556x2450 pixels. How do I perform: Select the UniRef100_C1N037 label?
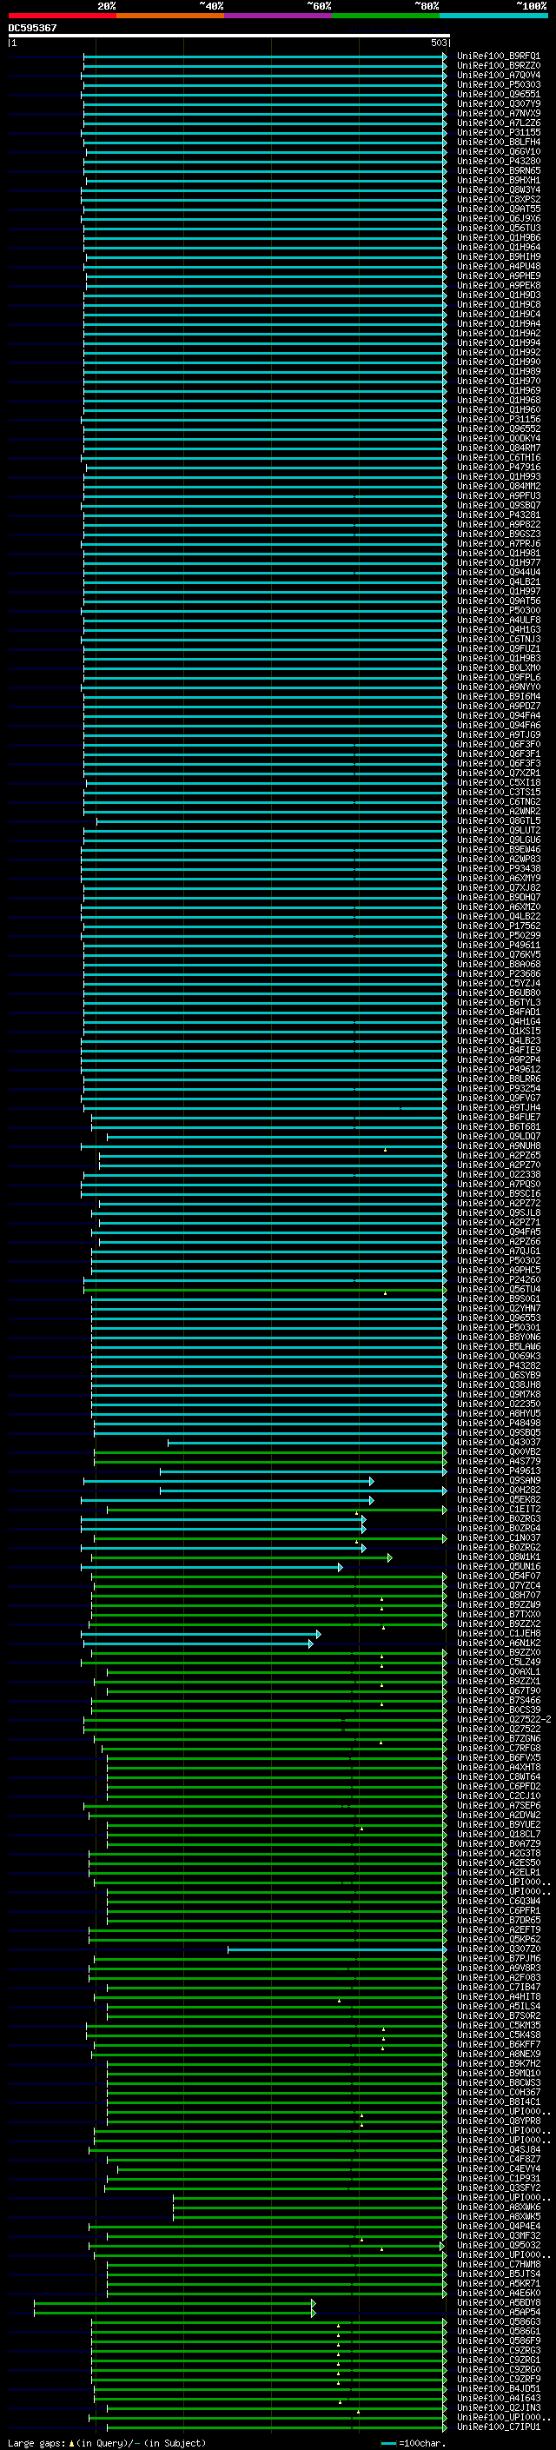498,1538
